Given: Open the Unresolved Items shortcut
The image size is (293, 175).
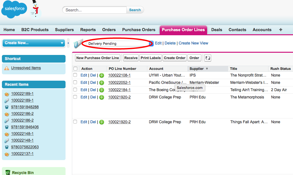Looking at the screenshot, I should pos(26,68).
